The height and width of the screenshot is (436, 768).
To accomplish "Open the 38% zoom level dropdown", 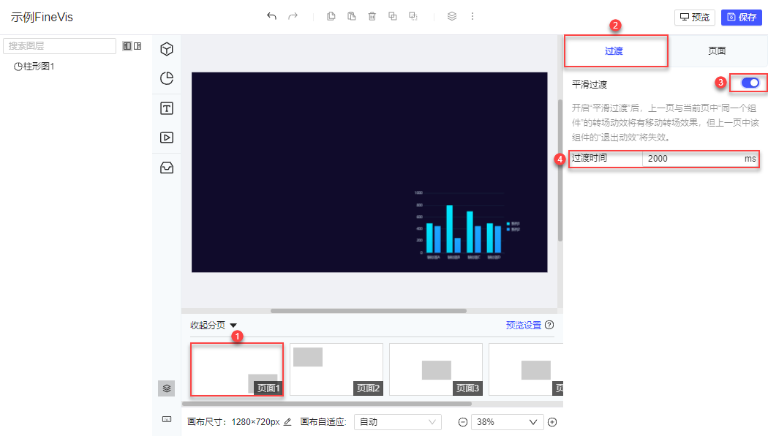I will pos(506,422).
